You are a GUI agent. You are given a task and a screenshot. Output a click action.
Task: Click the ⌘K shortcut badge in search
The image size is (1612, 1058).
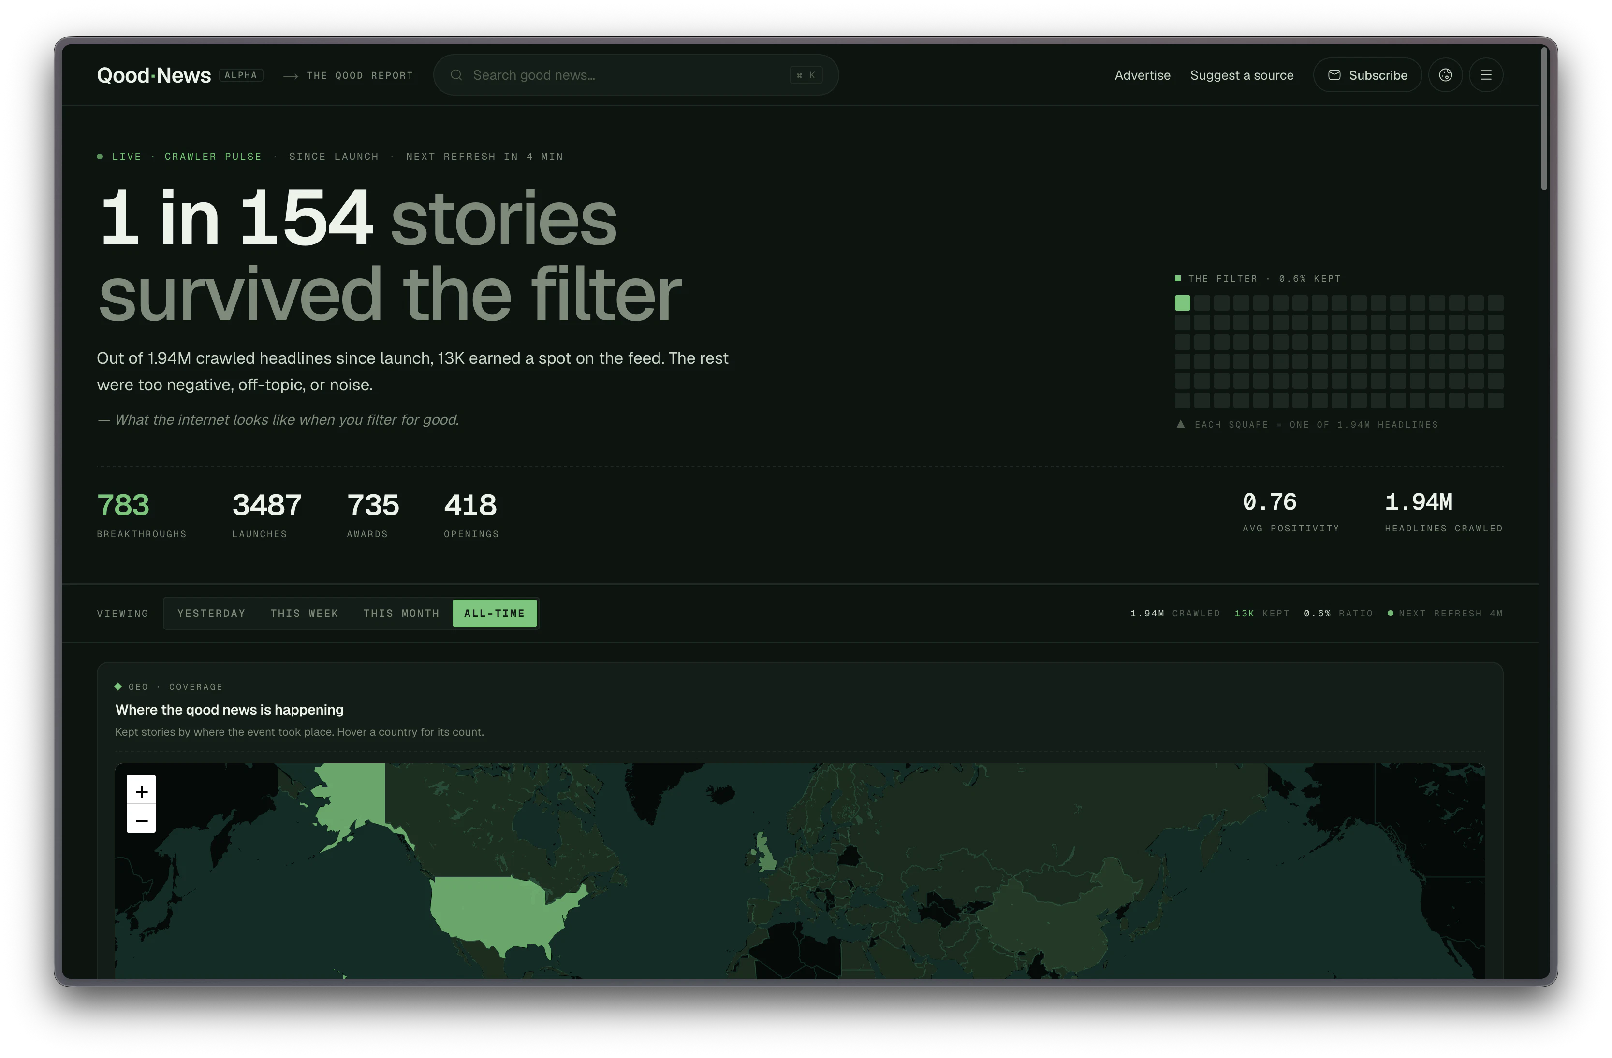tap(806, 75)
